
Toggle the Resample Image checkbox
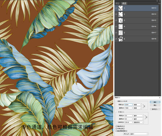(116, 131)
